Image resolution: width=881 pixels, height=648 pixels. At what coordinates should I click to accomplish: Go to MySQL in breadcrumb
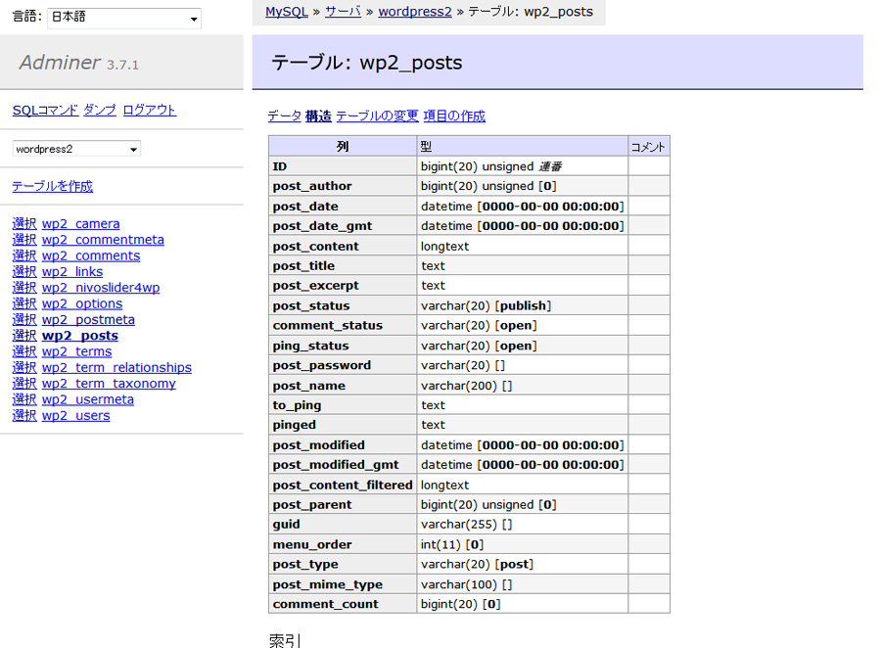coord(287,12)
